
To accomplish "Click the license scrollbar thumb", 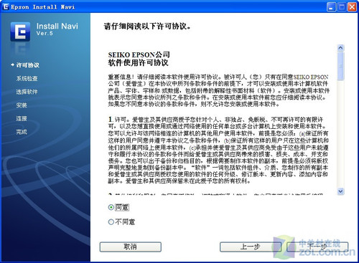I will [340, 66].
